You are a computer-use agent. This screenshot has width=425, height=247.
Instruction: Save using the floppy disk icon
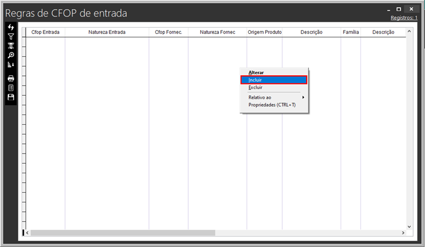coord(11,97)
